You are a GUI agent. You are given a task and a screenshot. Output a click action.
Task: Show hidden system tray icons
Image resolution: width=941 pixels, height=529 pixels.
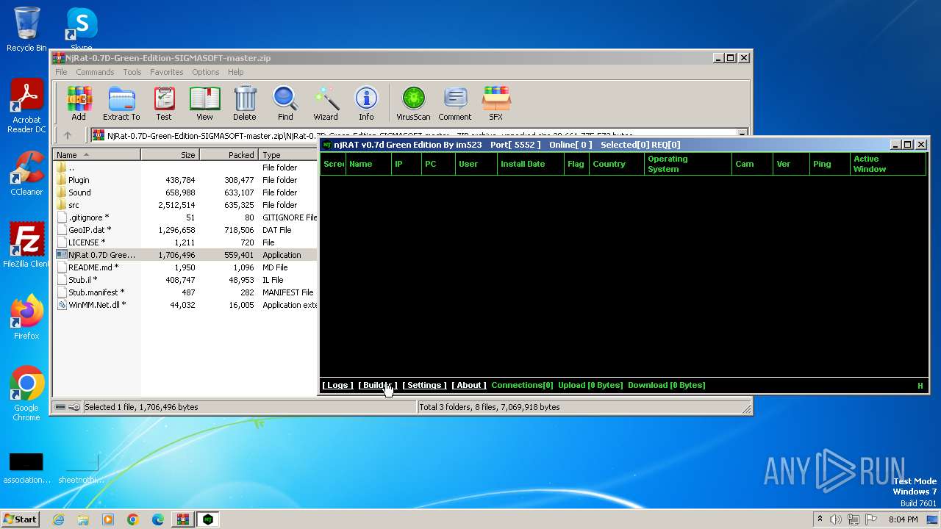(820, 519)
